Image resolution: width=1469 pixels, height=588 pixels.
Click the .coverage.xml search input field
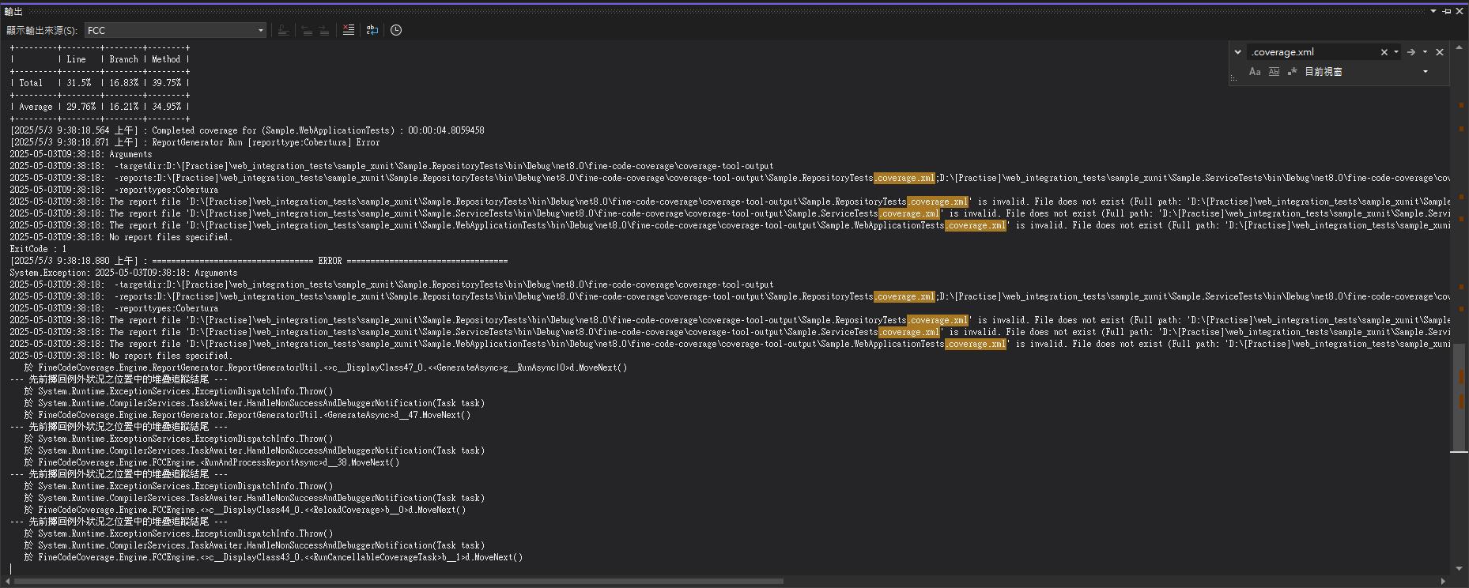pos(1312,52)
